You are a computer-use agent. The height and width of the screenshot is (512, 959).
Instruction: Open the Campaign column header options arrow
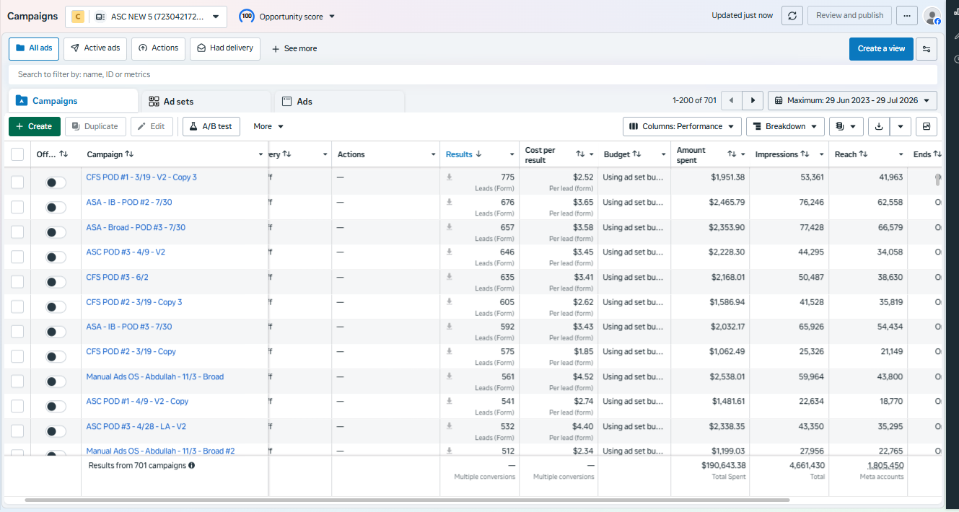[x=260, y=155]
